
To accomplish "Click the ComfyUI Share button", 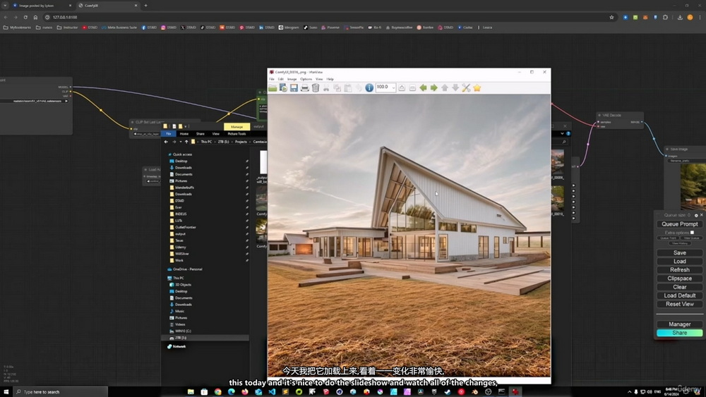I will [x=679, y=333].
